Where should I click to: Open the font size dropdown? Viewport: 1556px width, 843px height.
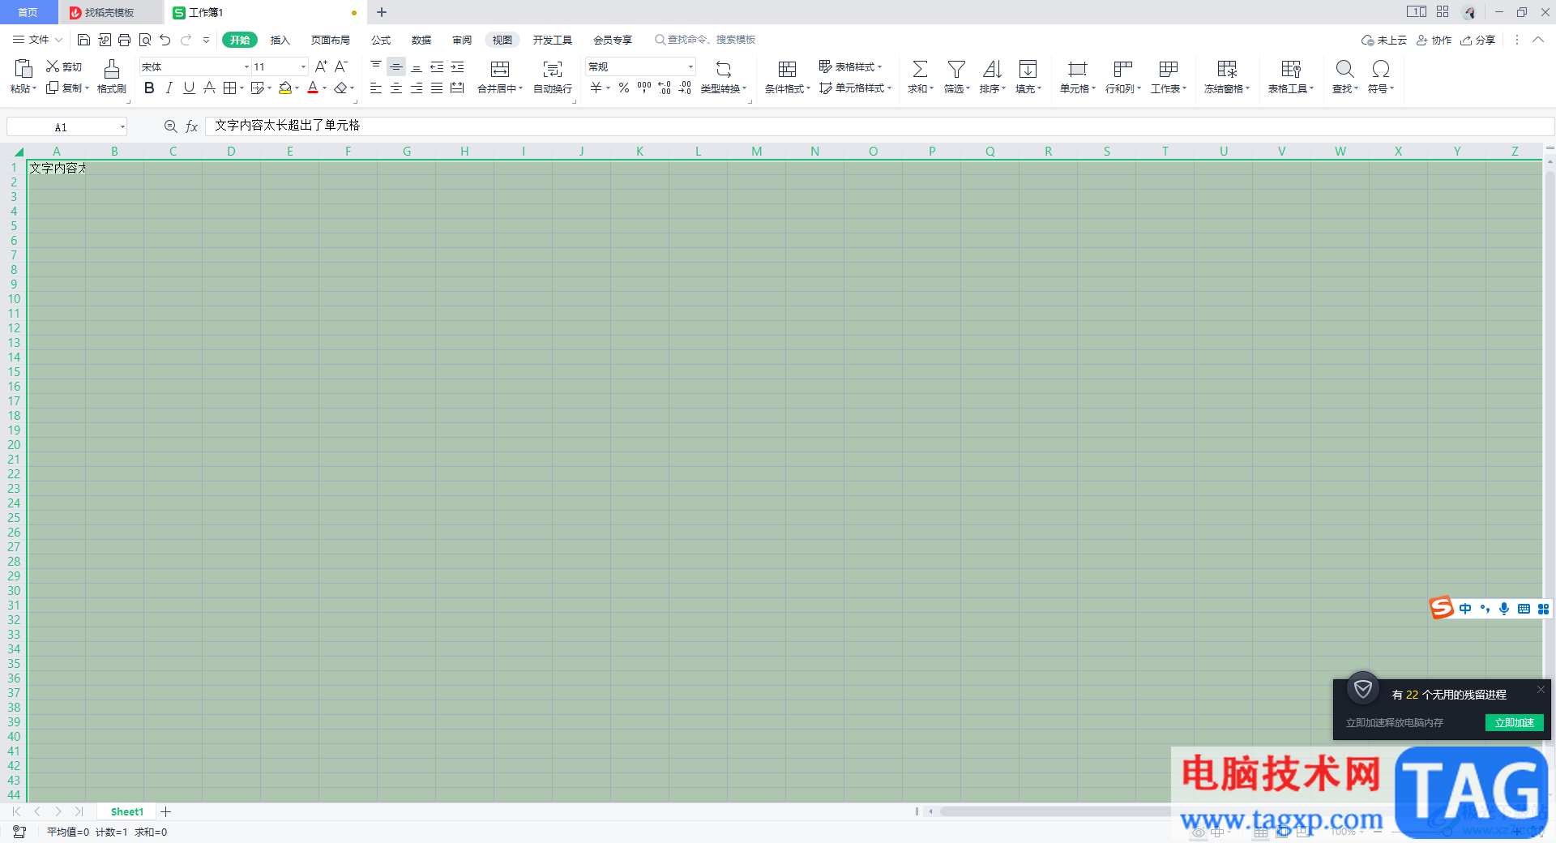303,66
